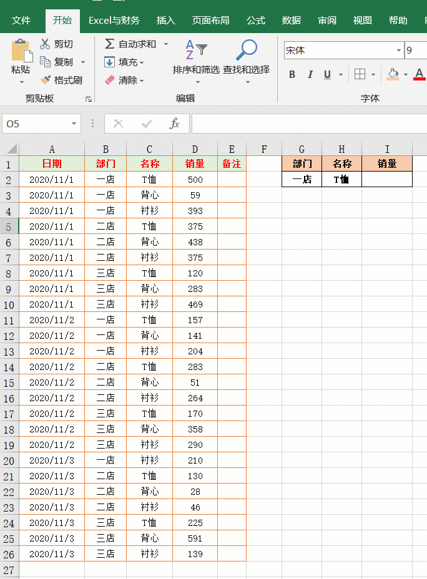
Task: Click the formula bar confirm checkmark
Action: click(x=147, y=124)
